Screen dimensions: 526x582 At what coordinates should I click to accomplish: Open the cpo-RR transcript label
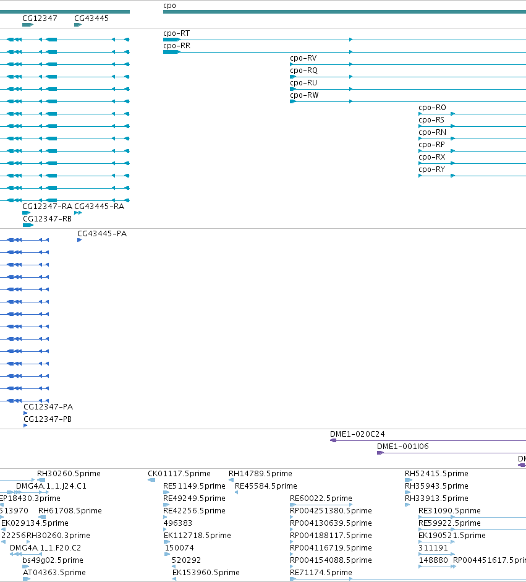tap(177, 46)
